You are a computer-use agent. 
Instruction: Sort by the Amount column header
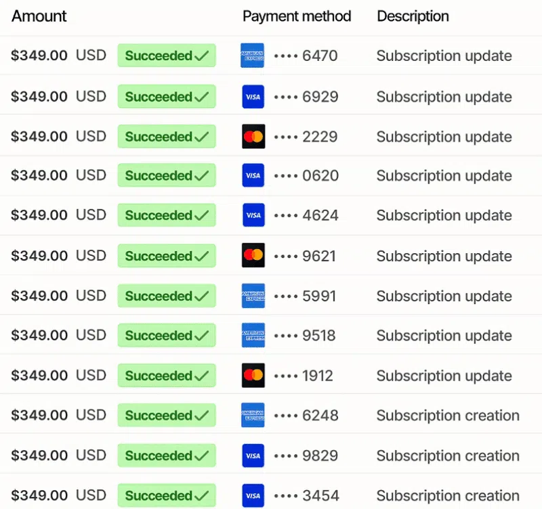(x=39, y=16)
